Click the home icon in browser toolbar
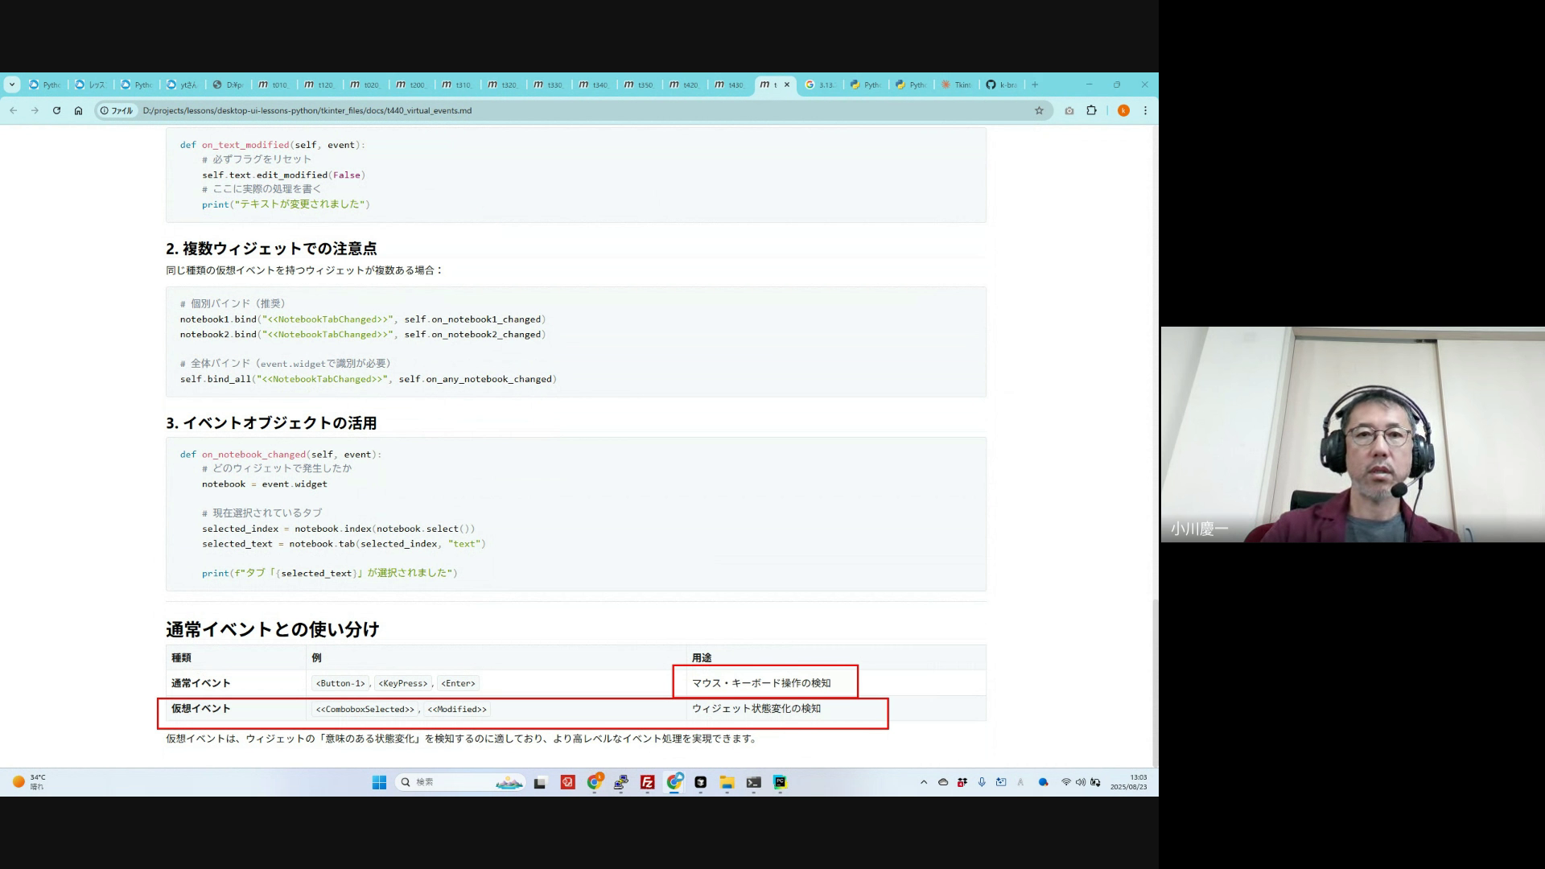The image size is (1545, 869). point(78,110)
